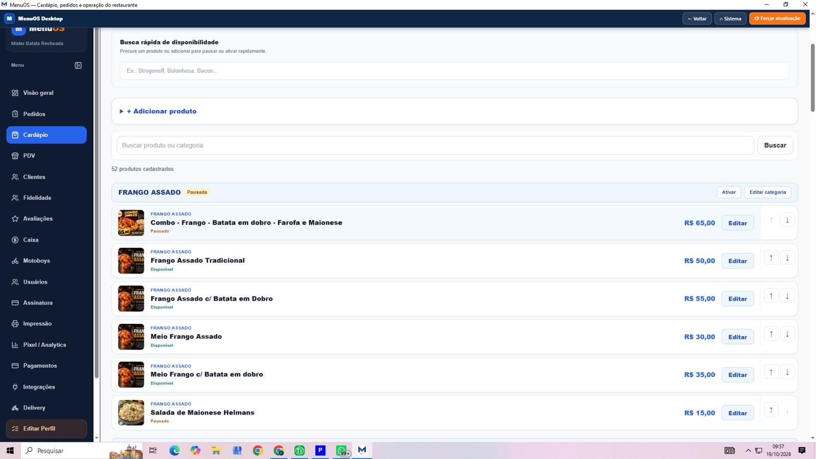This screenshot has width=816, height=459.
Task: Open the Sistema button in header
Action: click(x=730, y=19)
